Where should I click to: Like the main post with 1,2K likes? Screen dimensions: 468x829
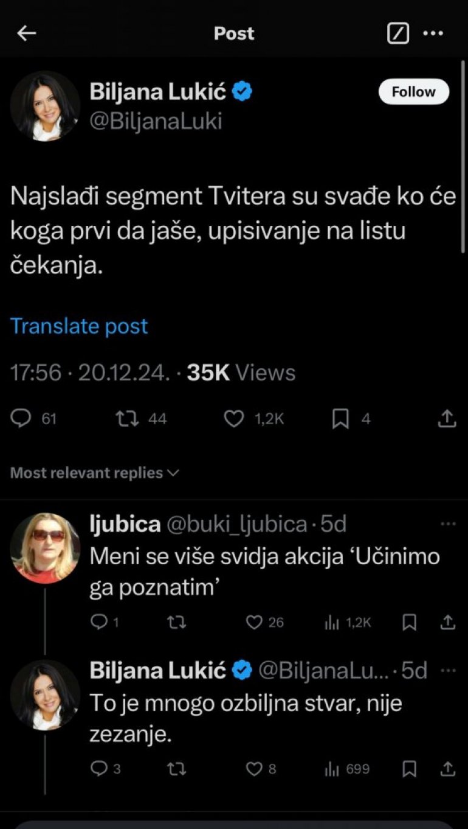234,418
